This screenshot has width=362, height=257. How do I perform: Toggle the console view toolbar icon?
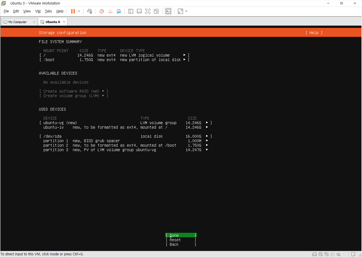coord(168,11)
